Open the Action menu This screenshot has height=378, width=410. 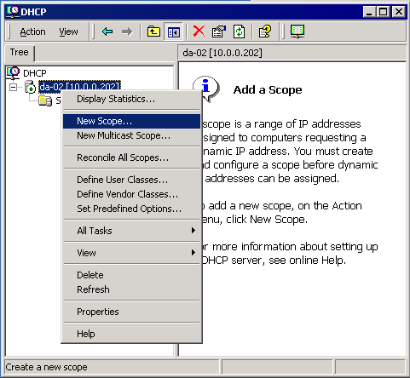32,31
